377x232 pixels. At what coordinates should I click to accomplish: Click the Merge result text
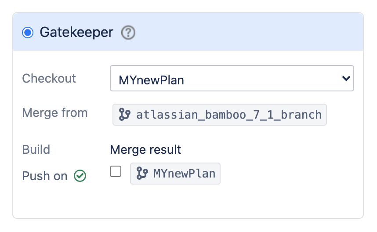pos(145,149)
